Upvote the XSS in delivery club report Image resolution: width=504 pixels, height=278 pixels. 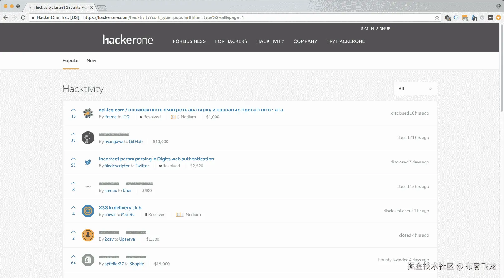tap(73, 207)
